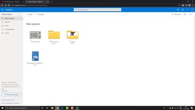The image size is (195, 110).
Task: Click the Saiba mais link
Action: (x=5, y=91)
